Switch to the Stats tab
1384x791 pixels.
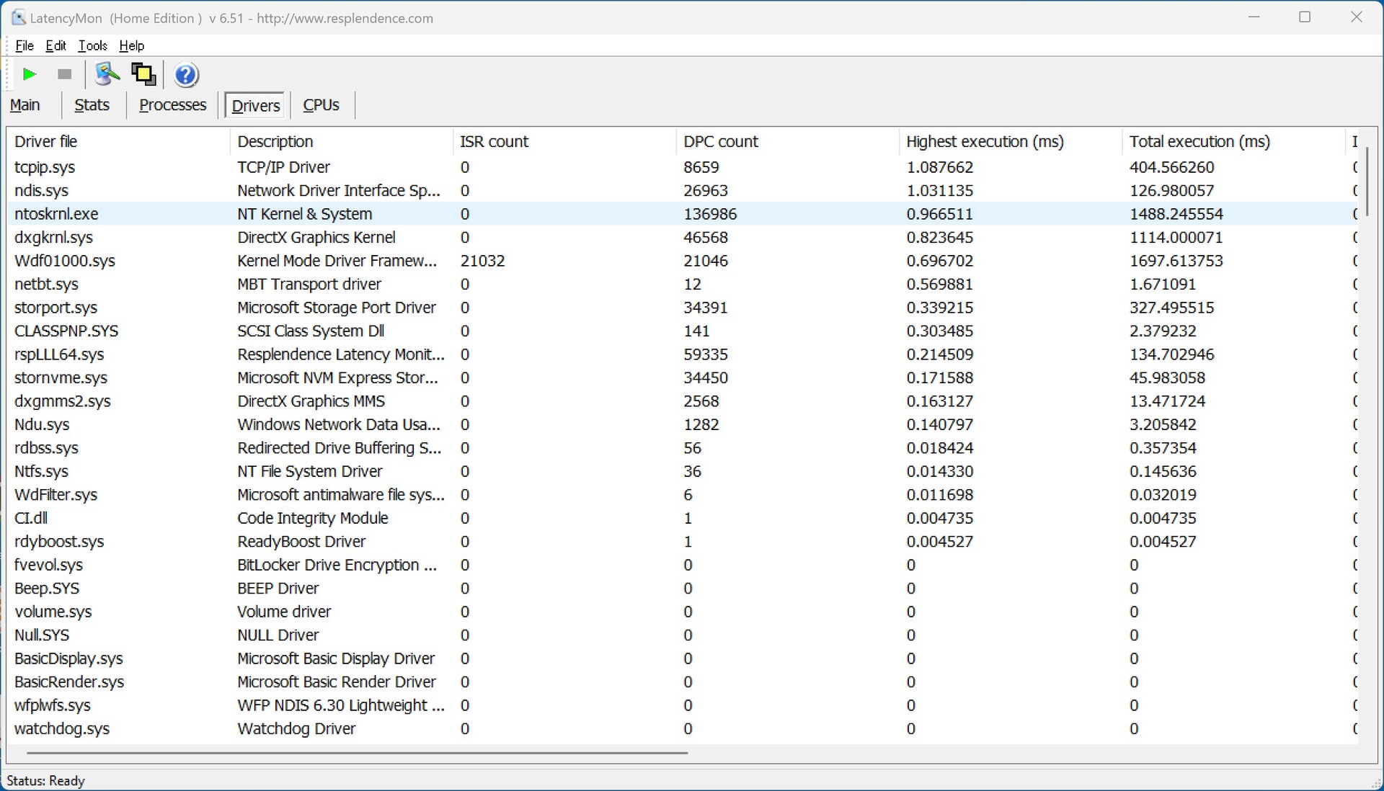(x=92, y=105)
